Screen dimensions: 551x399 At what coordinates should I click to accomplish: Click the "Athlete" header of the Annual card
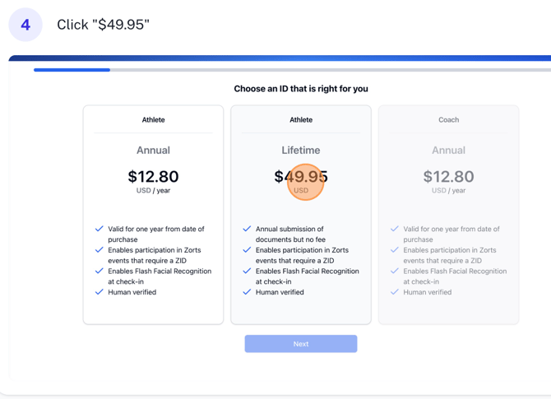click(153, 120)
